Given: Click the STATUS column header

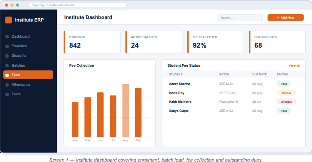Looking at the screenshot, I should tap(282, 75).
